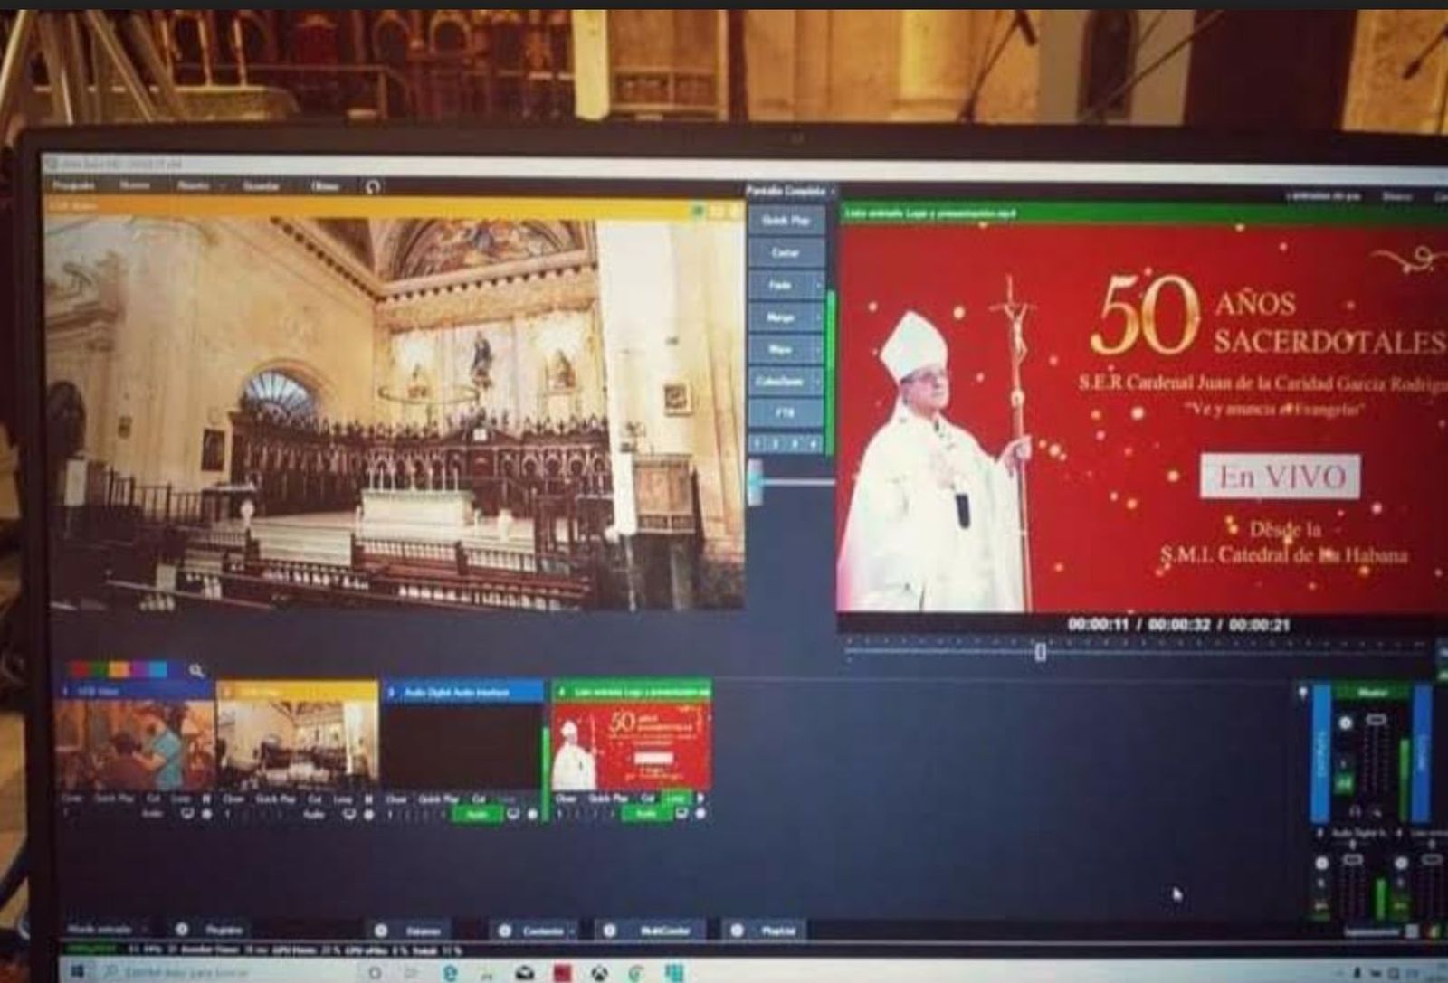Open the settings gear on the Playlist bar
Screen dimensions: 1448x983
pyautogui.click(x=736, y=929)
